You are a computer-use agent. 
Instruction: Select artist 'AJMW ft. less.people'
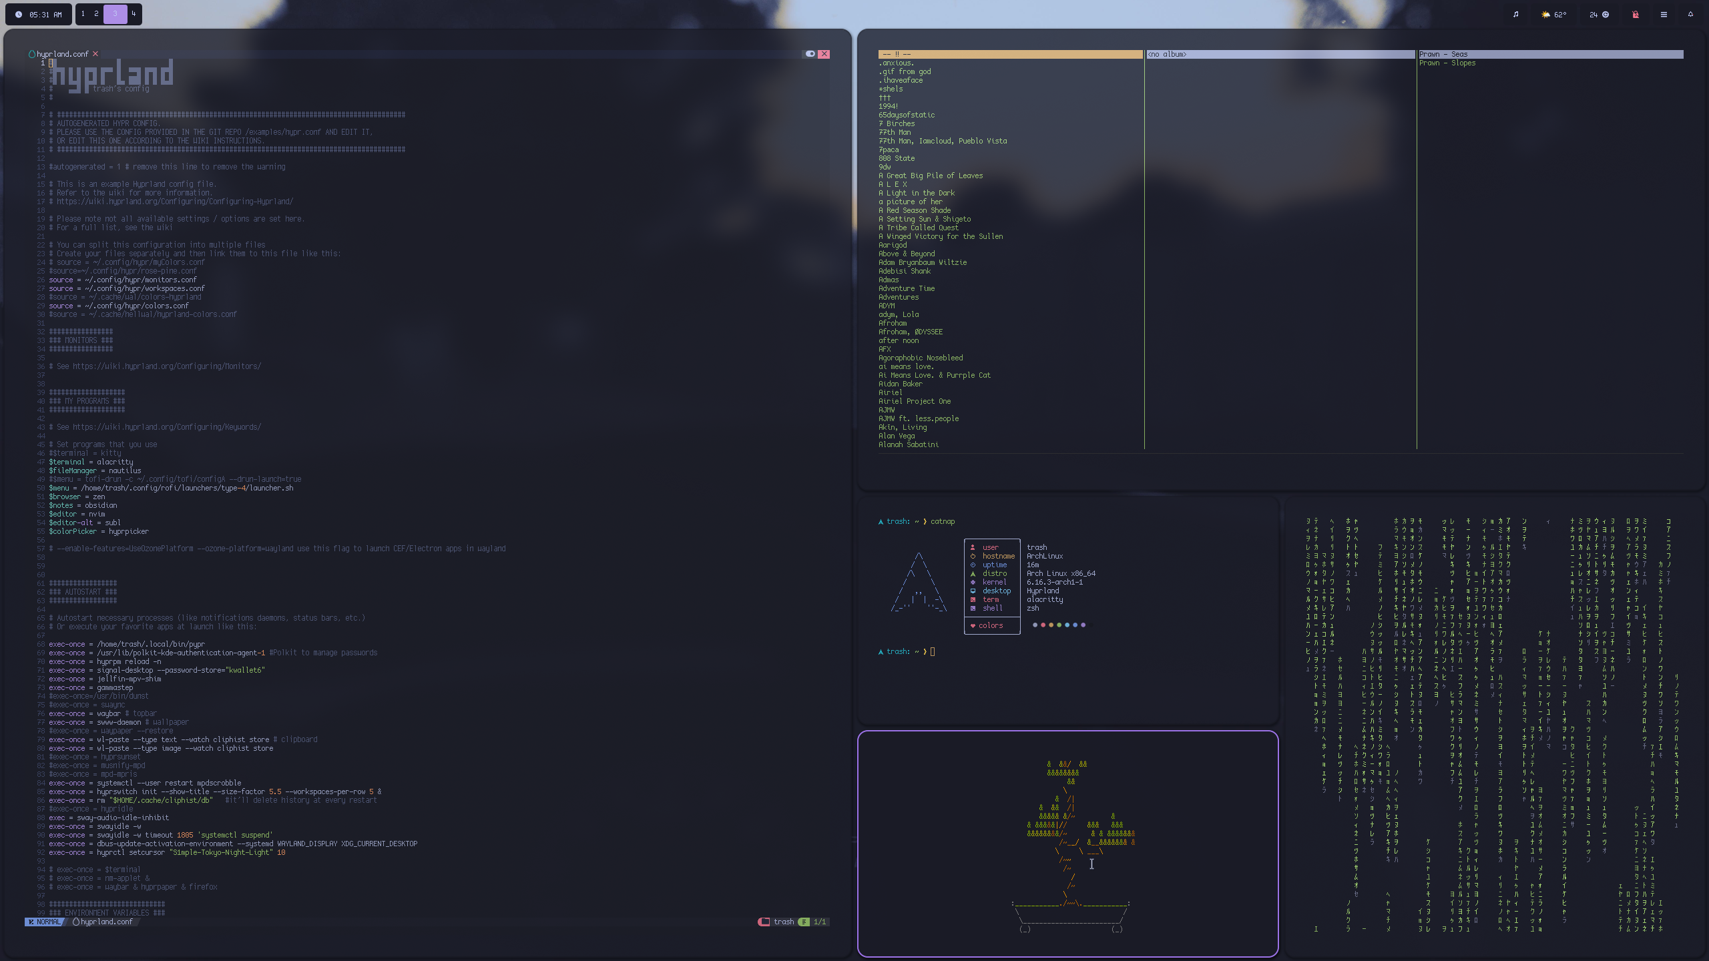point(919,418)
